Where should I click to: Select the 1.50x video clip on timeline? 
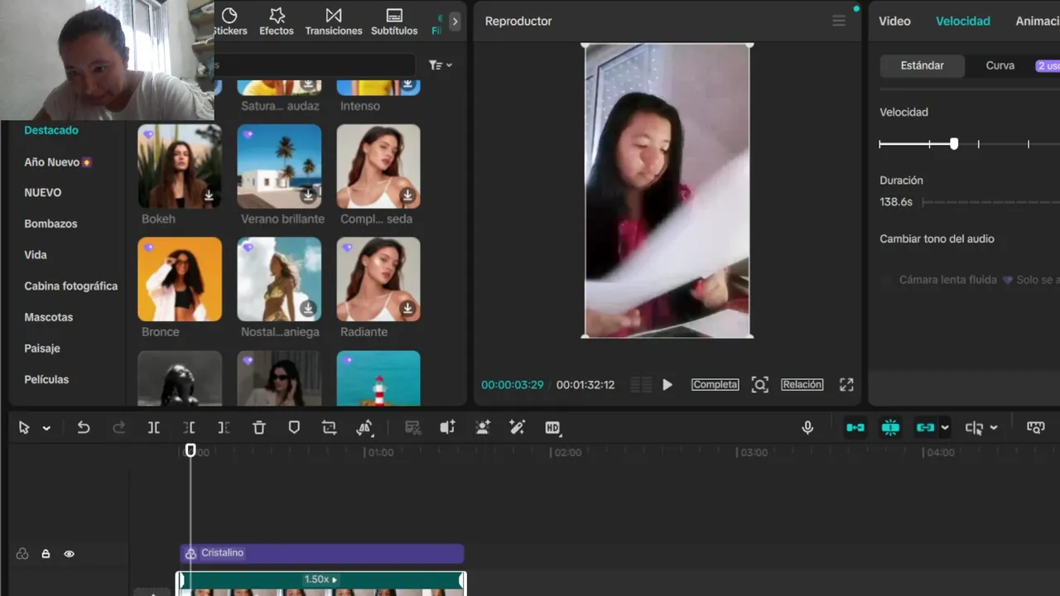321,584
